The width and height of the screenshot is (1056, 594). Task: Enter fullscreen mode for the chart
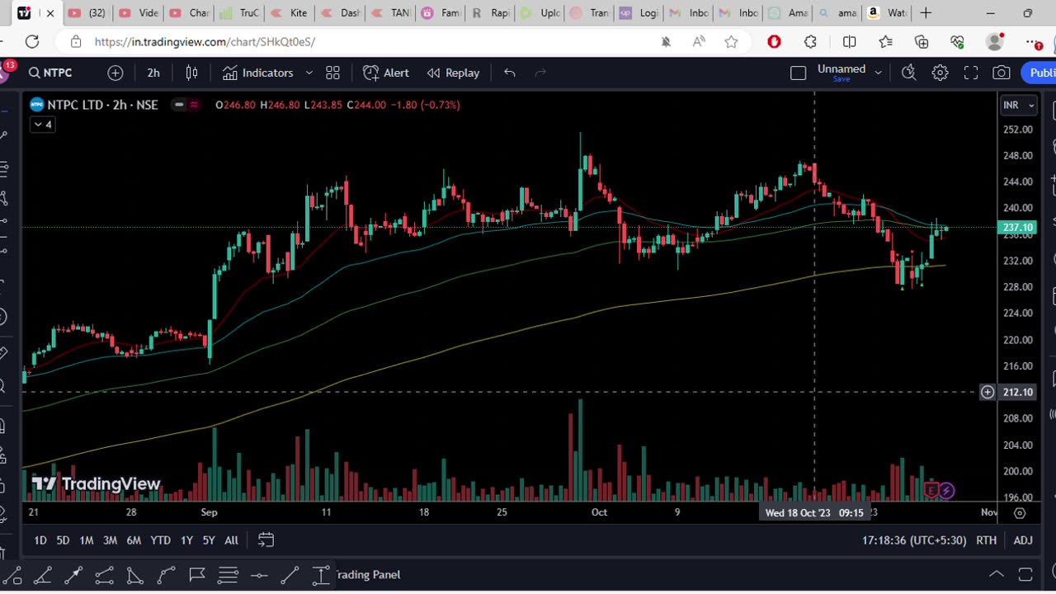coord(971,73)
